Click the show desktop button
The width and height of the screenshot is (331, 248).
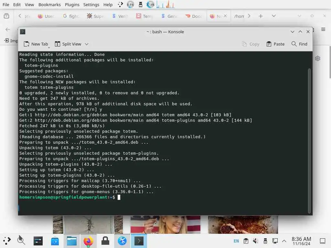[x=323, y=241]
